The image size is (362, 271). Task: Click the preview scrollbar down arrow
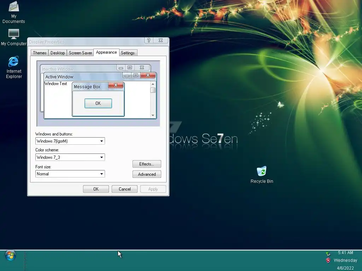153,115
